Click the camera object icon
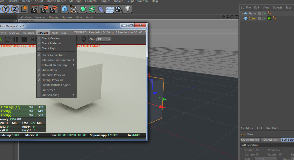The width and height of the screenshot is (294, 160). pos(119,9)
